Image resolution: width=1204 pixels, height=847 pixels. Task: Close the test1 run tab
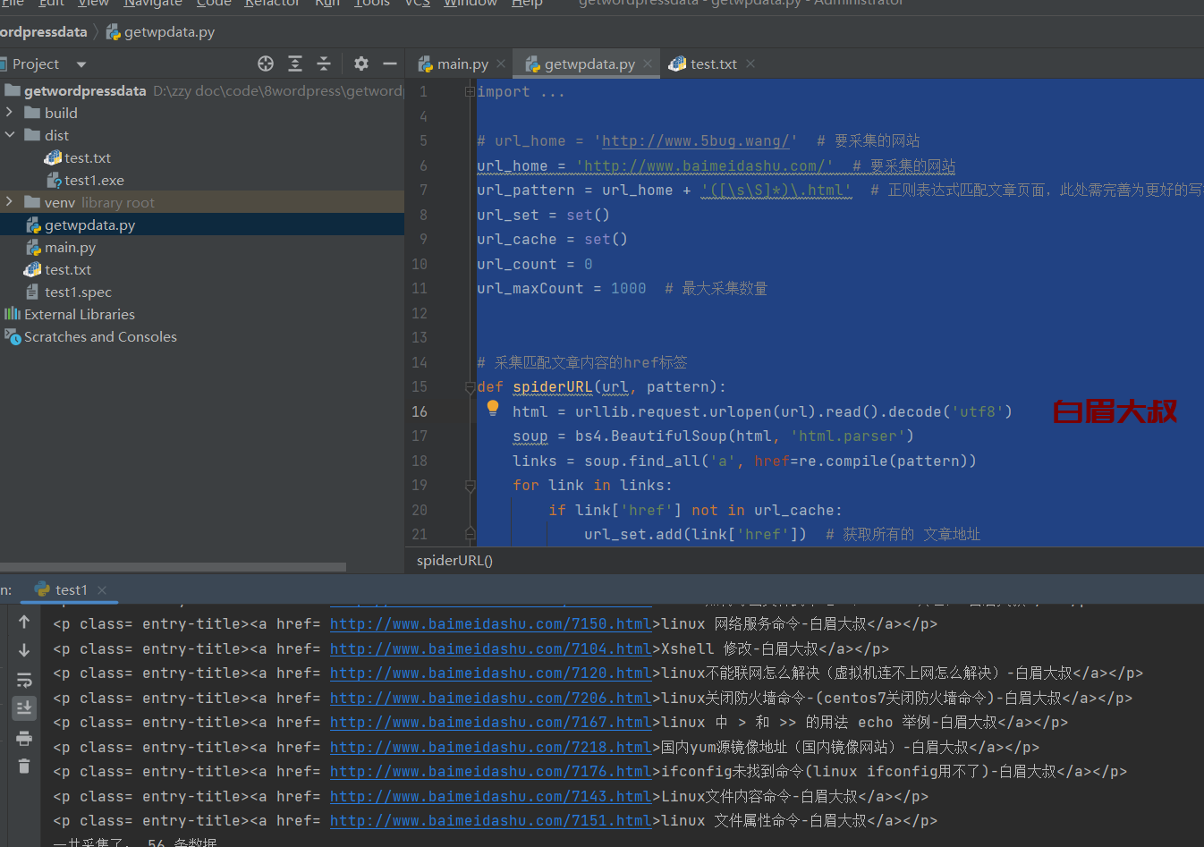(102, 589)
